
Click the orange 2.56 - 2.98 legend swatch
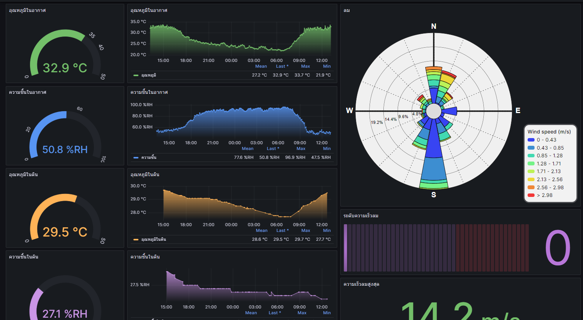[x=531, y=188]
